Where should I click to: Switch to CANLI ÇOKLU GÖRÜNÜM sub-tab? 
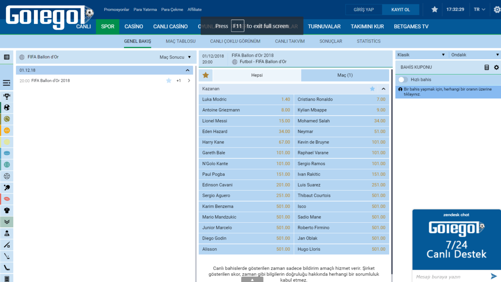[235, 41]
